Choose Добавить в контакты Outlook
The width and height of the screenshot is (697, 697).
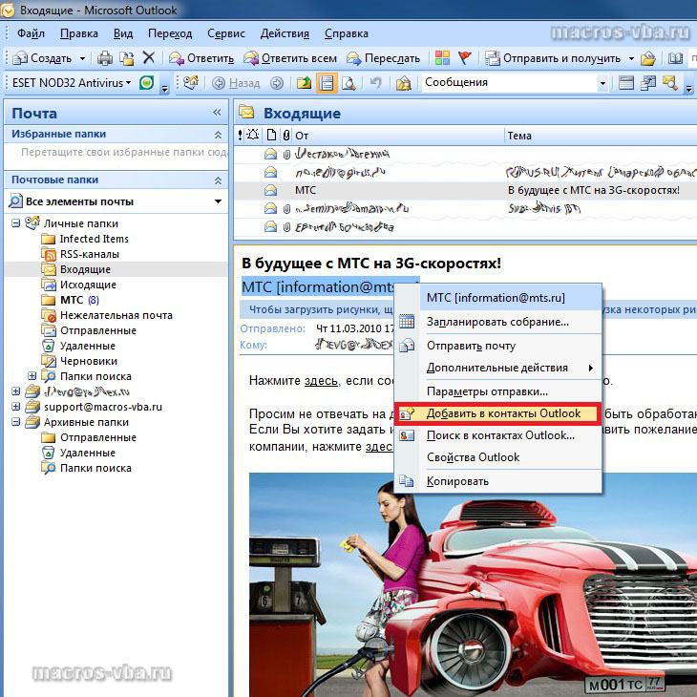pos(497,413)
